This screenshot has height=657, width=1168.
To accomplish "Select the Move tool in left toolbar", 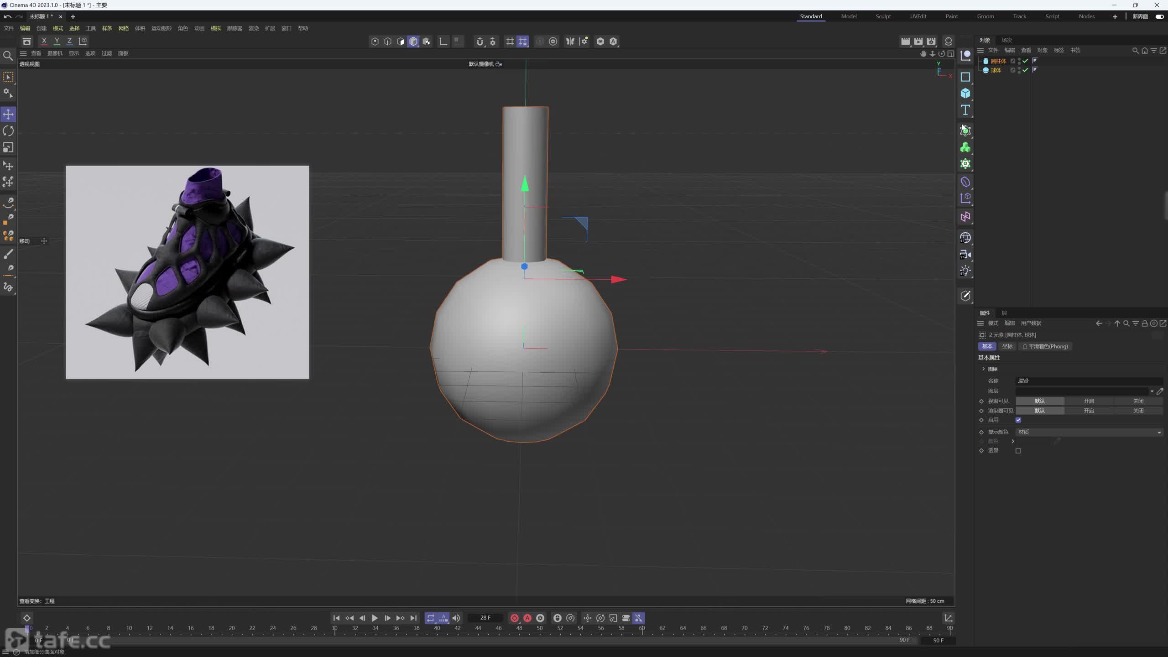I will (x=8, y=115).
